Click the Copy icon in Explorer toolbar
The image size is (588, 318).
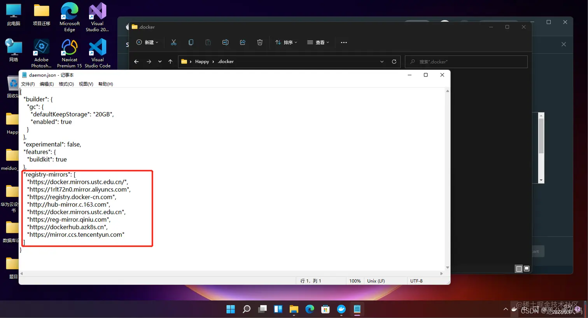[x=191, y=42]
